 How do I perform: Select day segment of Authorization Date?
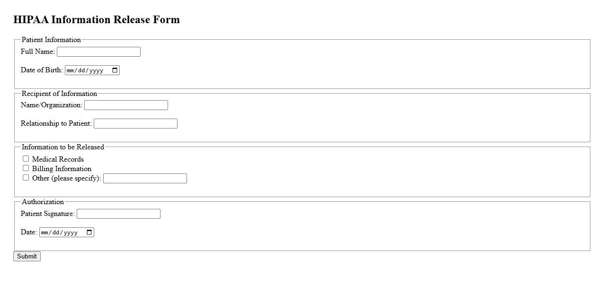(x=57, y=232)
